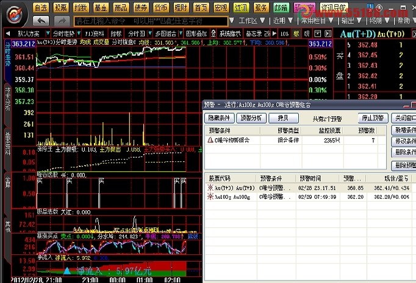The height and width of the screenshot is (283, 416).
Task: Click the lock icon beside 图形叠加
Action: [x=213, y=34]
